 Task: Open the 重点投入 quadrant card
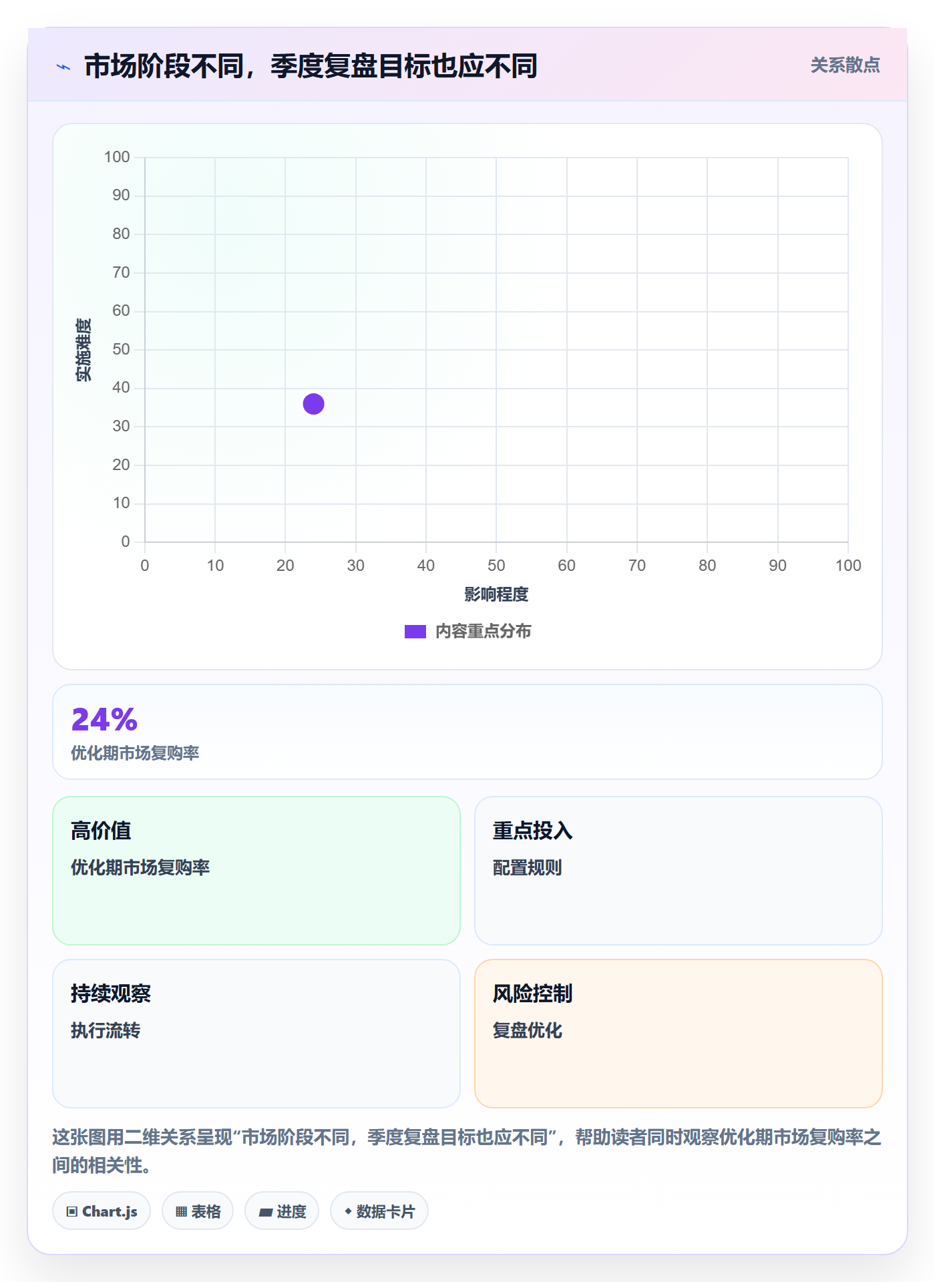click(x=679, y=871)
